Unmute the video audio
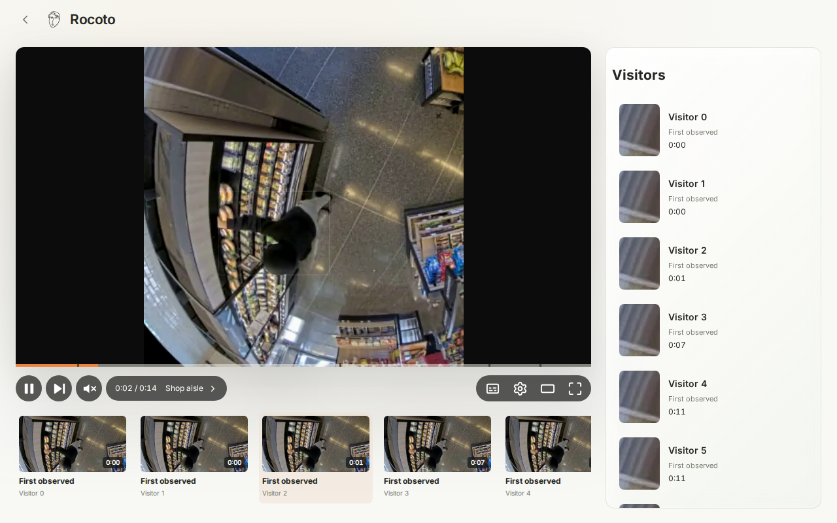This screenshot has height=523, width=837. 89,388
